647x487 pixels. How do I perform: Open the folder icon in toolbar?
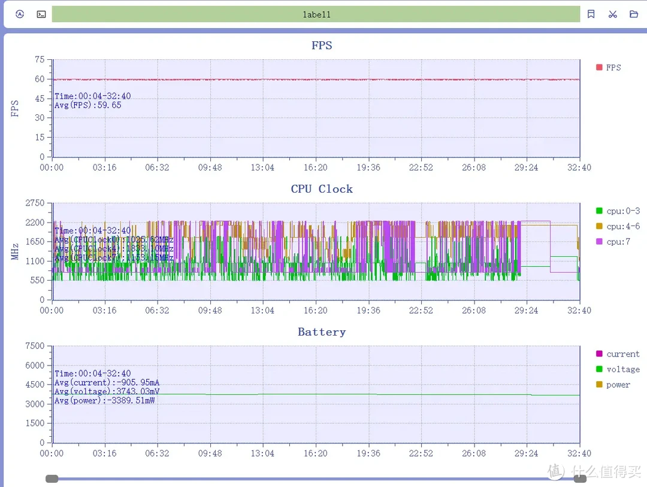[634, 14]
